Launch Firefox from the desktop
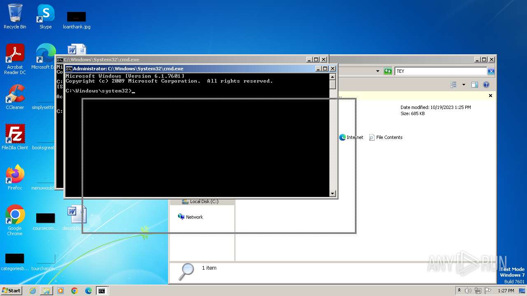527x296 pixels. (x=15, y=177)
